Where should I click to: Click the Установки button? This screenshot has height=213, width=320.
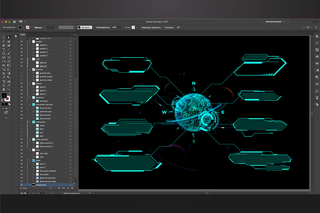169,27
